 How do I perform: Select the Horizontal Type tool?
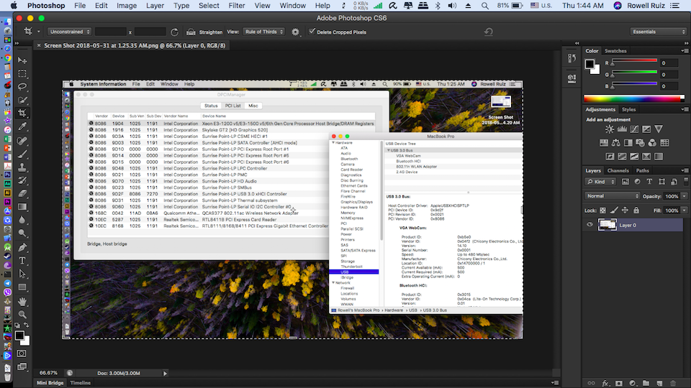22,260
